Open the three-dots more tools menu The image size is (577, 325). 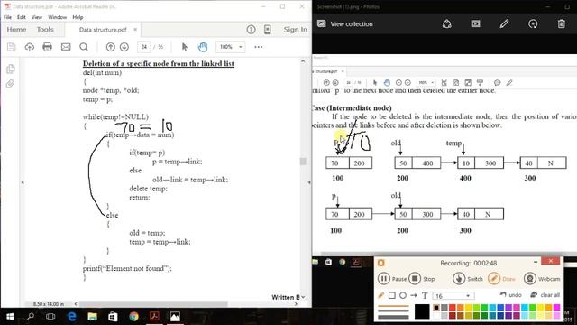coord(259,47)
